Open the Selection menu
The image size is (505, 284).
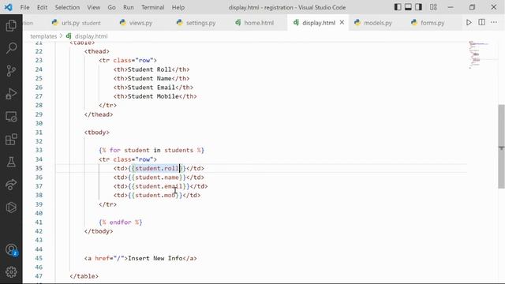[x=67, y=7]
